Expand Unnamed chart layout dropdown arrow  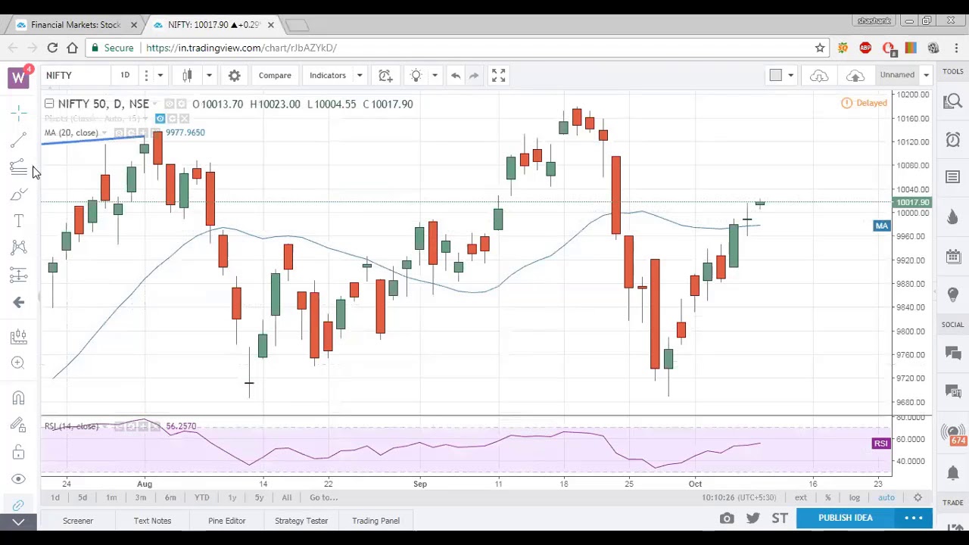[x=926, y=75]
